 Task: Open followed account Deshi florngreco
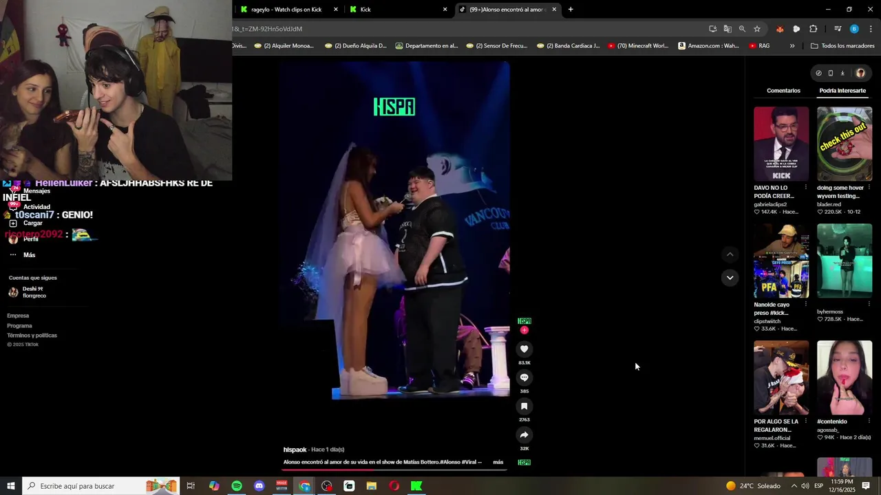click(28, 292)
